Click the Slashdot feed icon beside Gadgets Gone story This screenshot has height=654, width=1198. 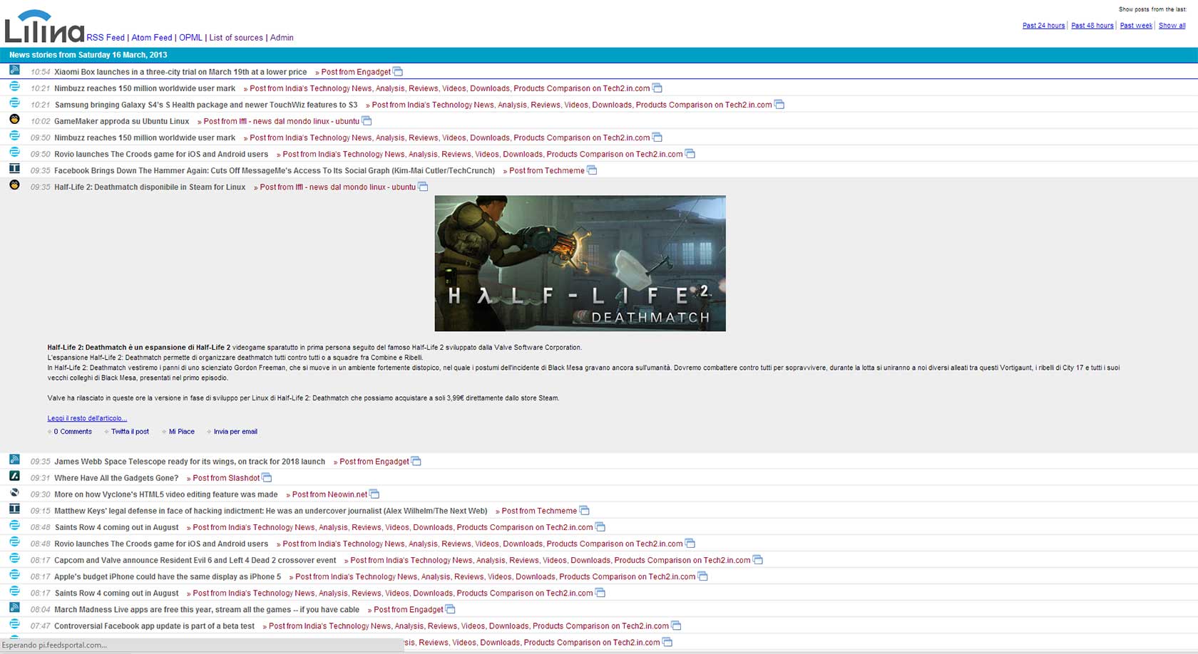pos(14,476)
